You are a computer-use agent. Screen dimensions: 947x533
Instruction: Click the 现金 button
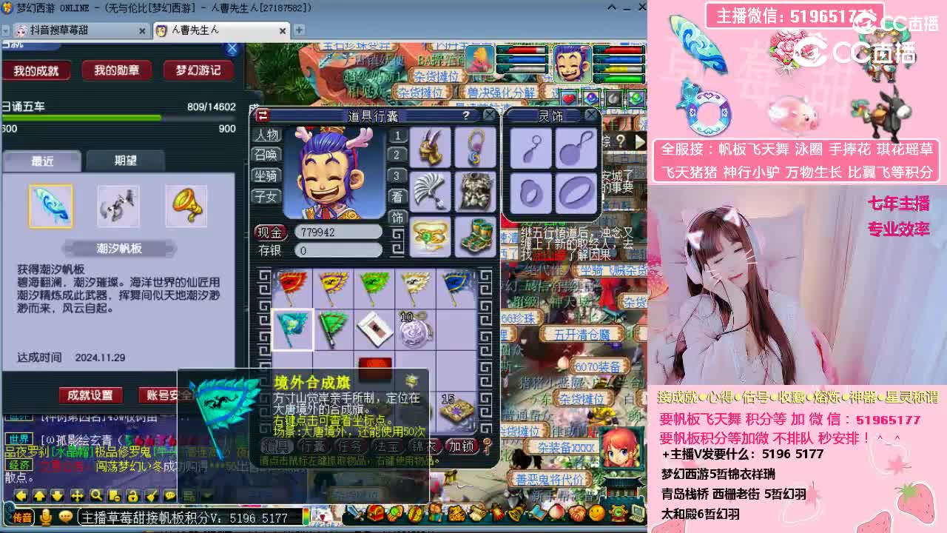coord(270,232)
